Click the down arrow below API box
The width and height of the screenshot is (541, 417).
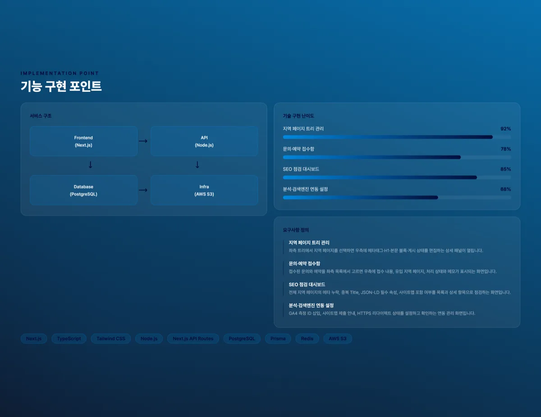(197, 165)
